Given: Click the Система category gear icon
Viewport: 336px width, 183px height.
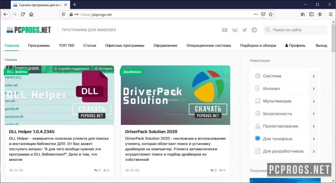Looking at the screenshot, I should click(257, 76).
